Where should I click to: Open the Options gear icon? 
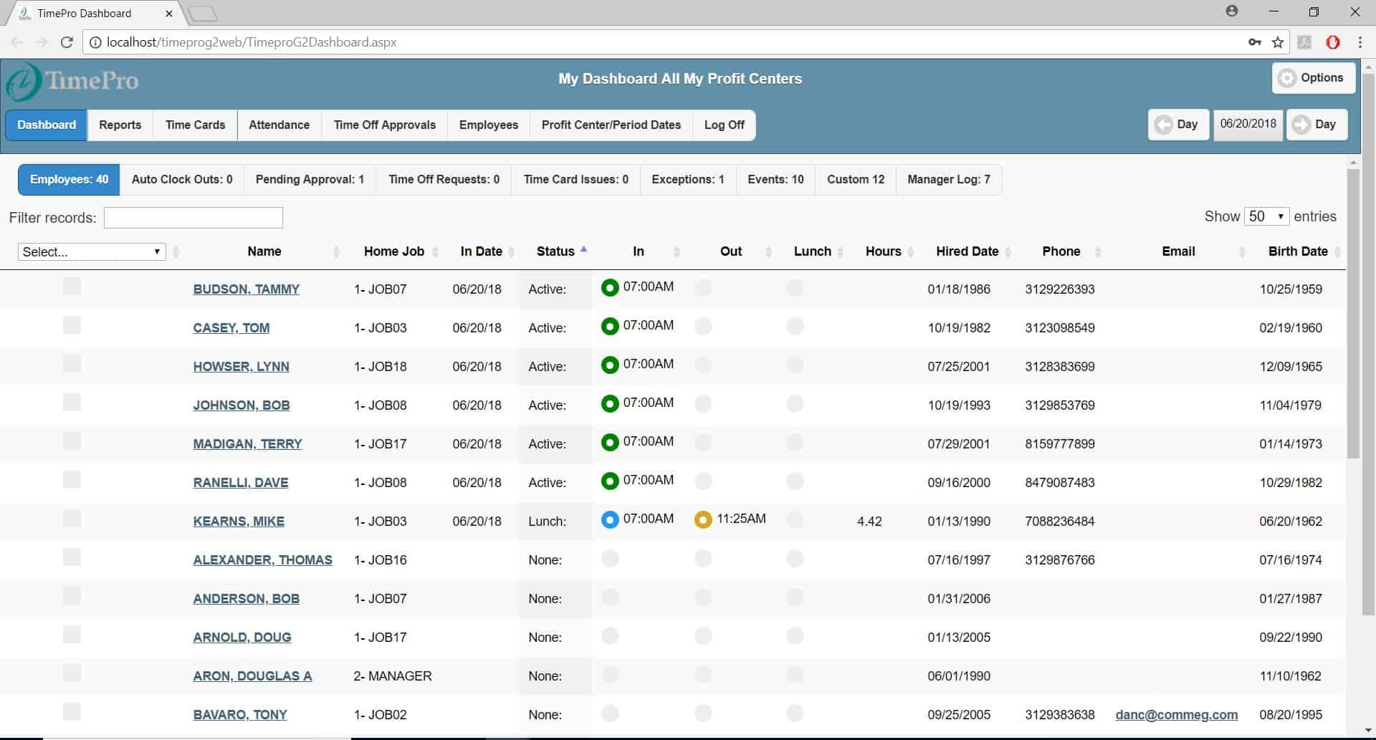[x=1287, y=77]
